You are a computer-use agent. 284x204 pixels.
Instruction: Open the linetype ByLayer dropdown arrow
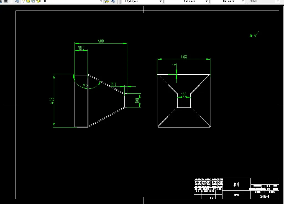pos(206,1)
